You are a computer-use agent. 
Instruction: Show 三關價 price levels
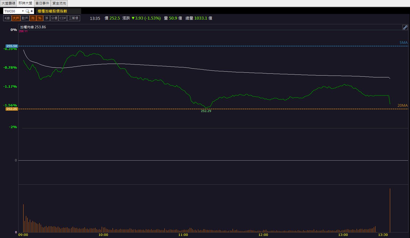pos(73,18)
